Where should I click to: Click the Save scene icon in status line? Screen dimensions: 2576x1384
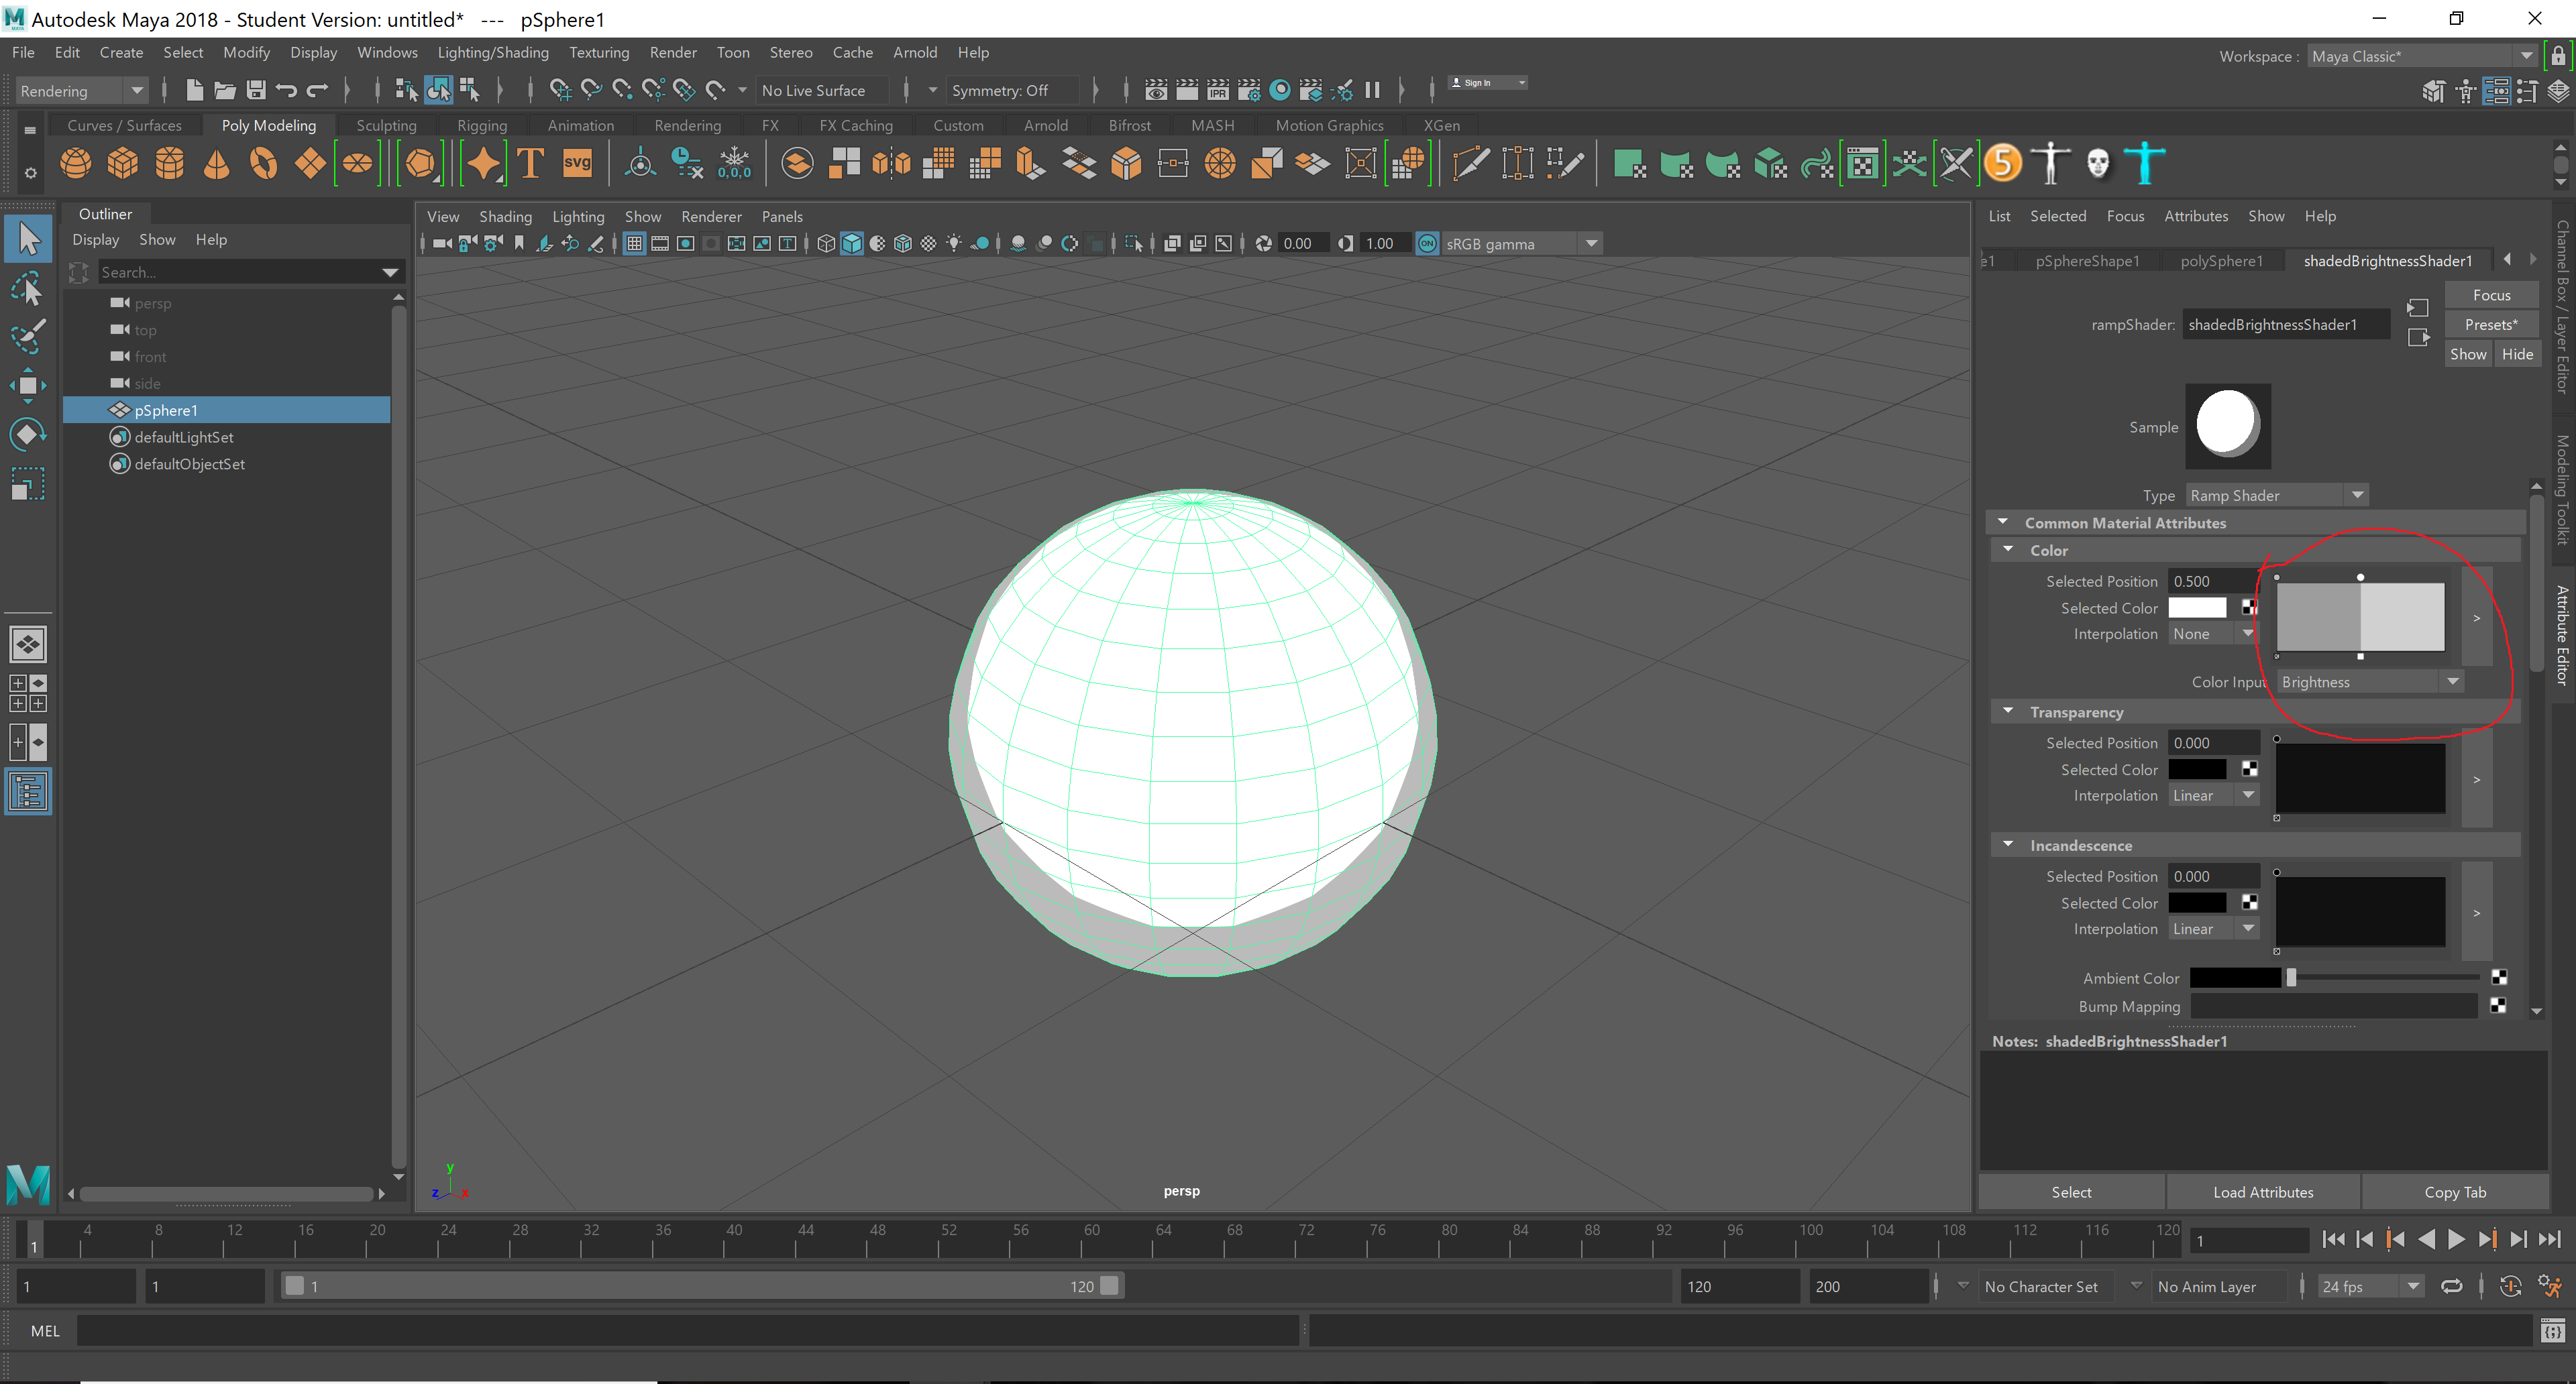pyautogui.click(x=256, y=90)
